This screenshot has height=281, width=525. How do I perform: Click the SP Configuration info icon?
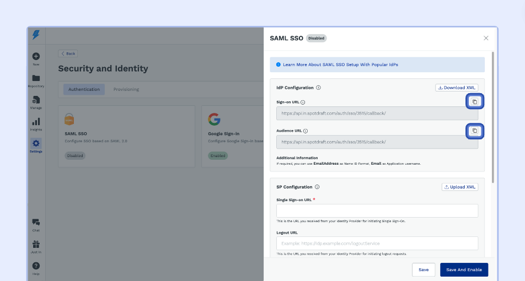[x=317, y=187]
